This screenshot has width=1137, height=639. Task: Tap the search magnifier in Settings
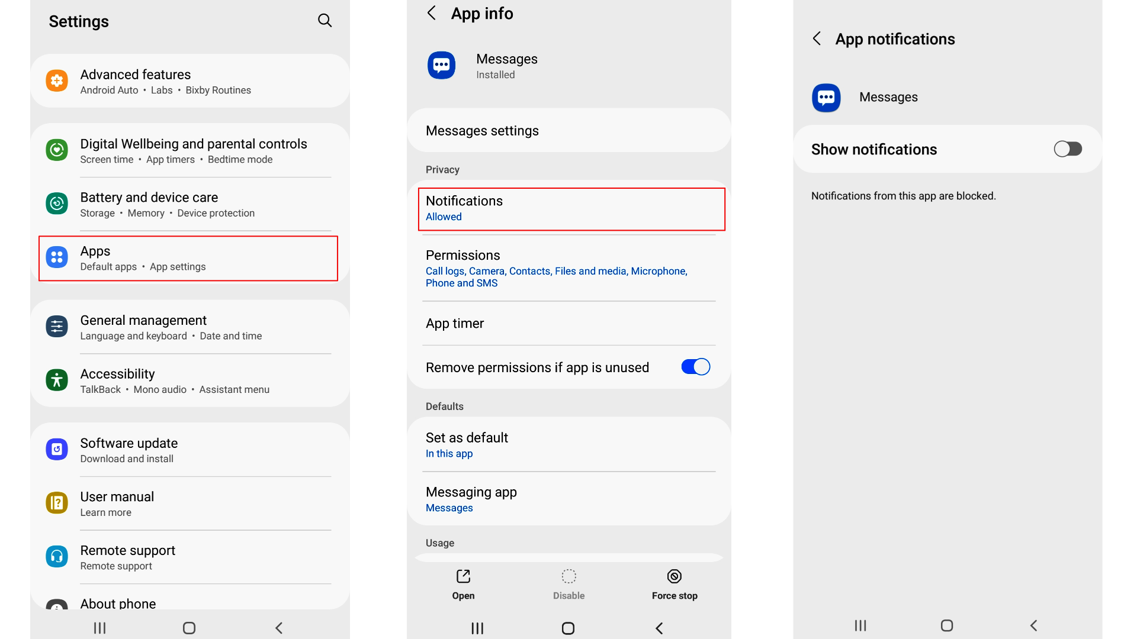tap(325, 21)
